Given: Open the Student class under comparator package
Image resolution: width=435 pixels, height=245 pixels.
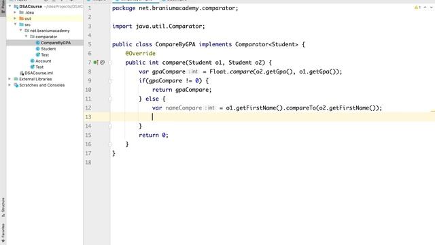Looking at the screenshot, I should pyautogui.click(x=48, y=49).
